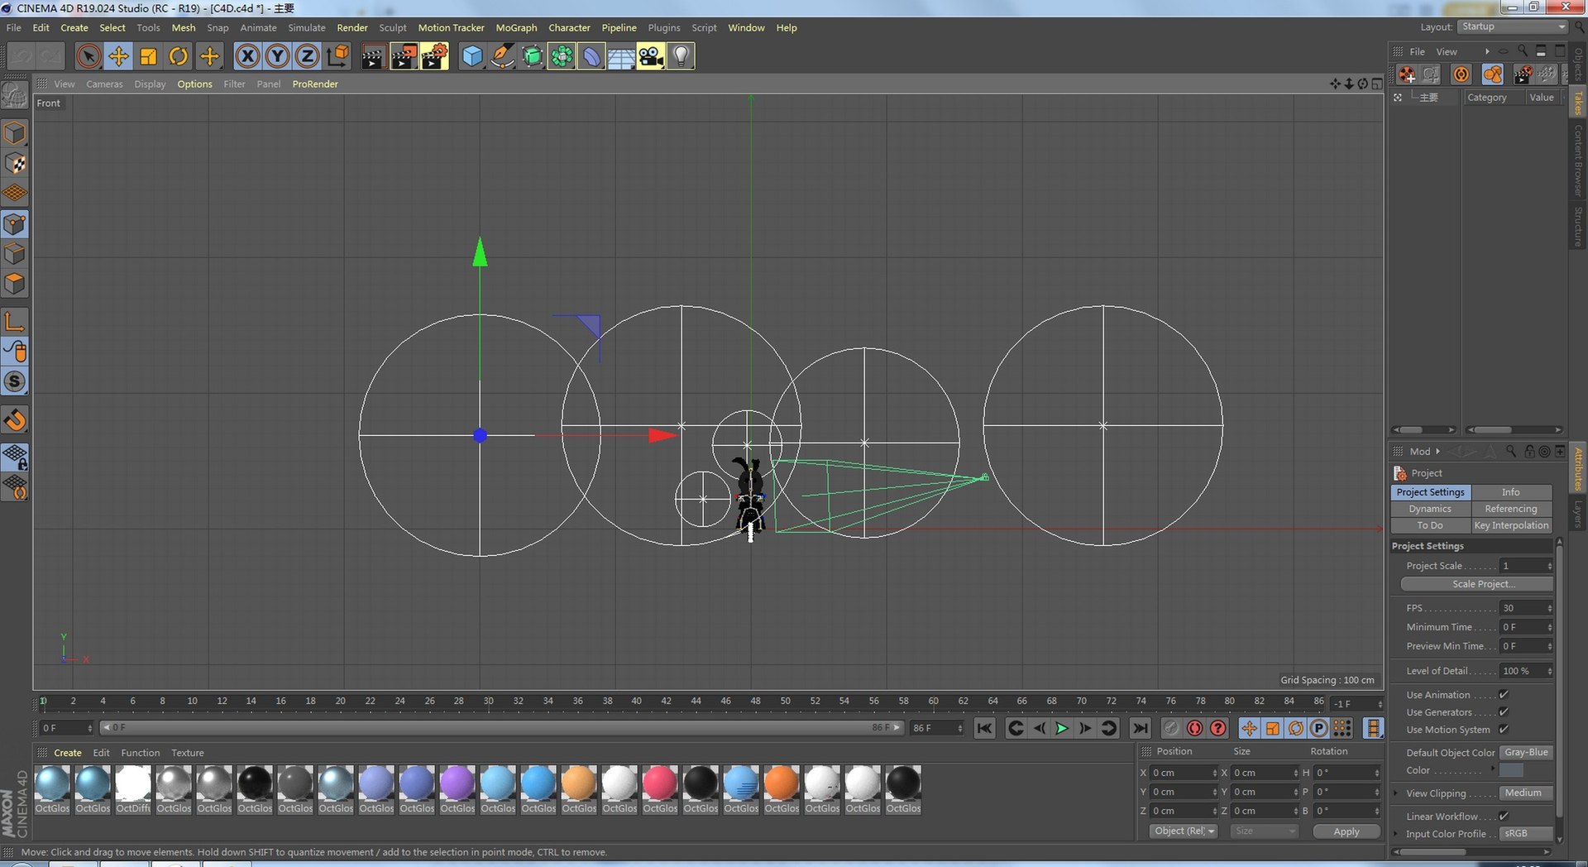1588x867 pixels.
Task: Click the FPS input field
Action: click(1526, 608)
